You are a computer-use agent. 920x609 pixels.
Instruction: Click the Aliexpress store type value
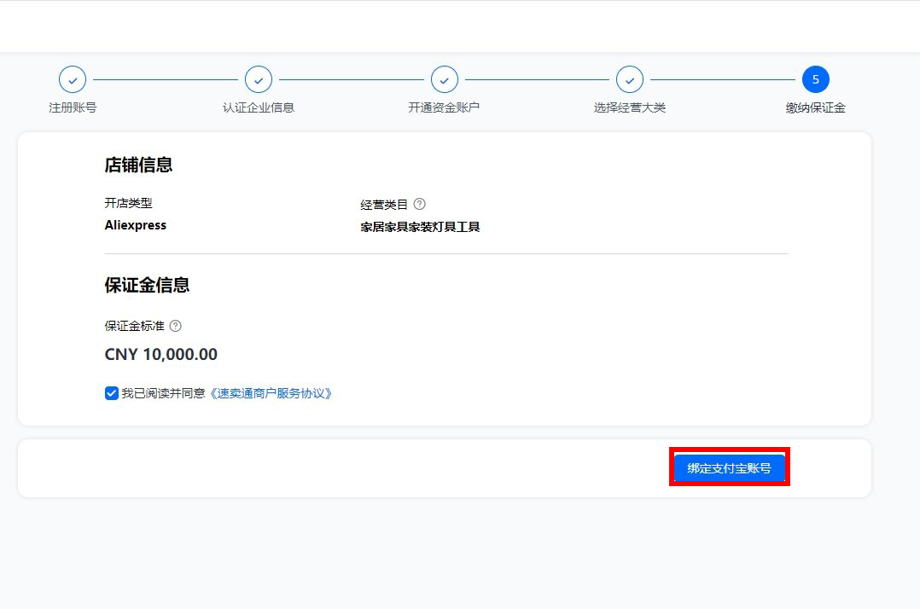coord(136,225)
